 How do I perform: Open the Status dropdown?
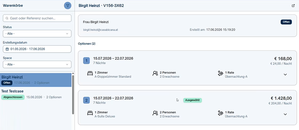[37, 34]
